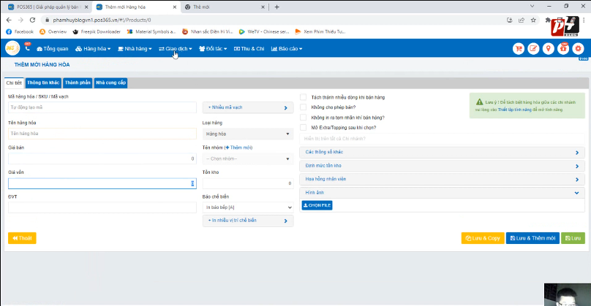Open Báo chế biến dropdown
Screen dimensions: 591x306
(x=248, y=207)
